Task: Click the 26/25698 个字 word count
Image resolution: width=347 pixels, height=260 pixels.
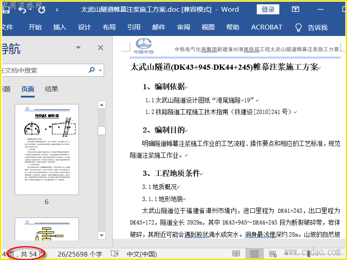Action: point(80,254)
